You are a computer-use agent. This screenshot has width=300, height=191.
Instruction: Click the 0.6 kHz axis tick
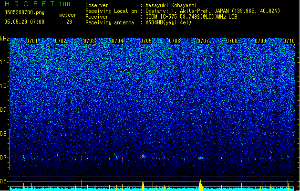click(x=4, y=181)
